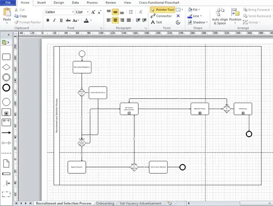Open the File tab

click(x=8, y=2)
